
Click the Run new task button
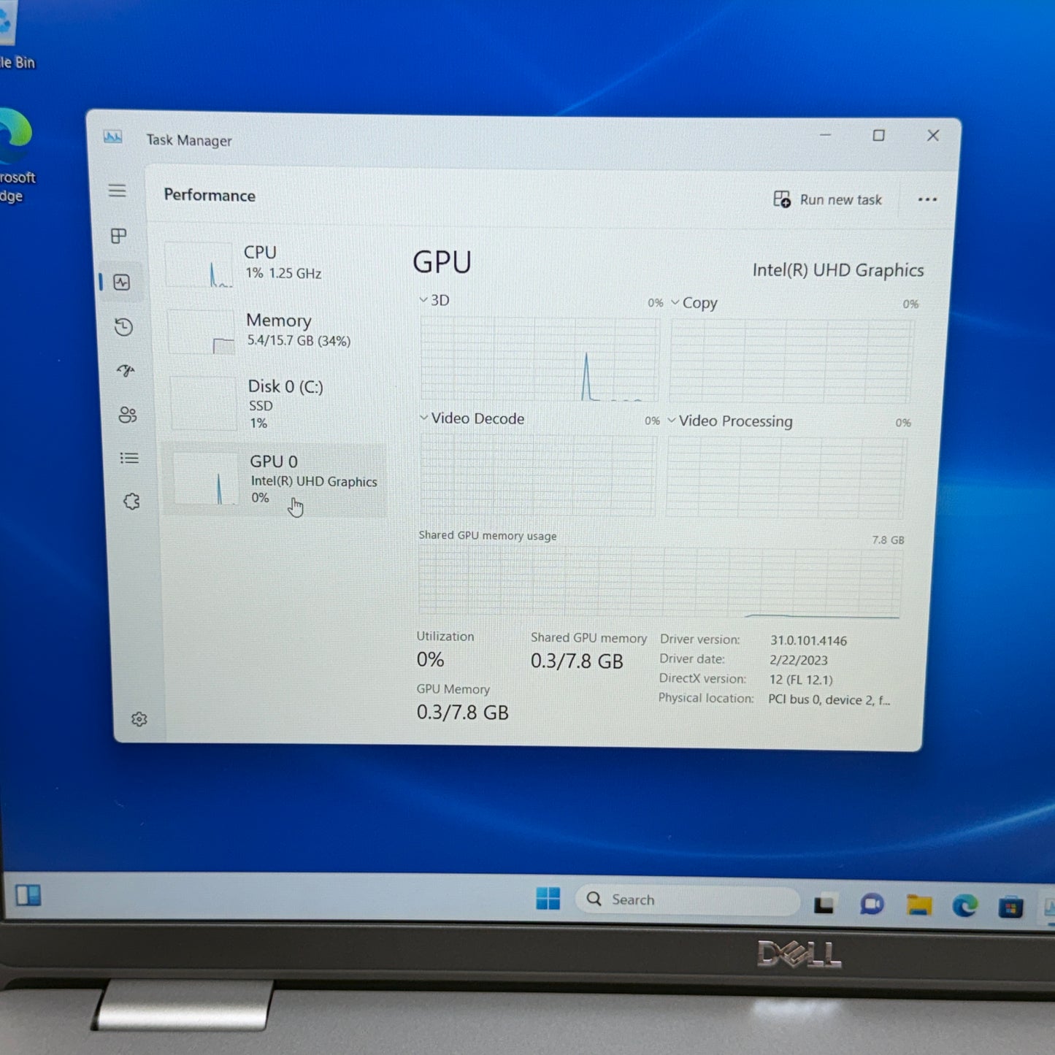(827, 199)
